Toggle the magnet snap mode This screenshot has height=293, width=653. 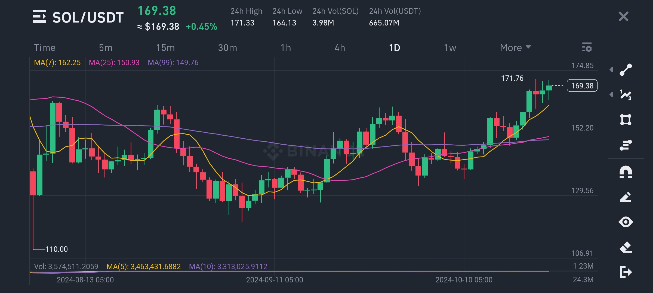click(626, 172)
